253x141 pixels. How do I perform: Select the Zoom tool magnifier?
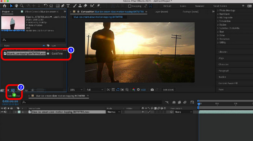click(22, 6)
